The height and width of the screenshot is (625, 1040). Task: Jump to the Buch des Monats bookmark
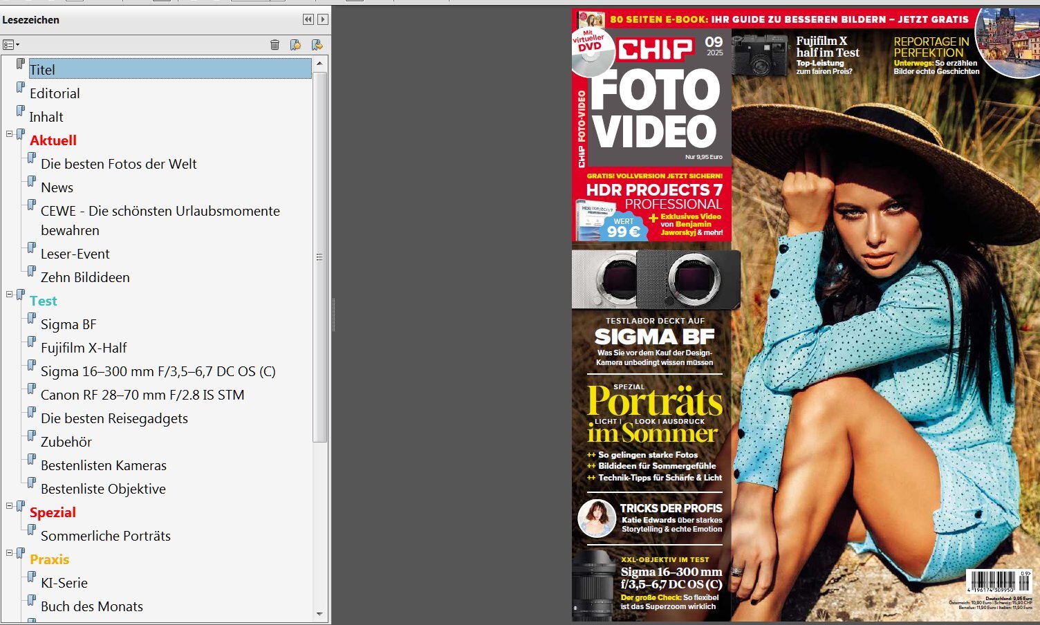[x=92, y=606]
